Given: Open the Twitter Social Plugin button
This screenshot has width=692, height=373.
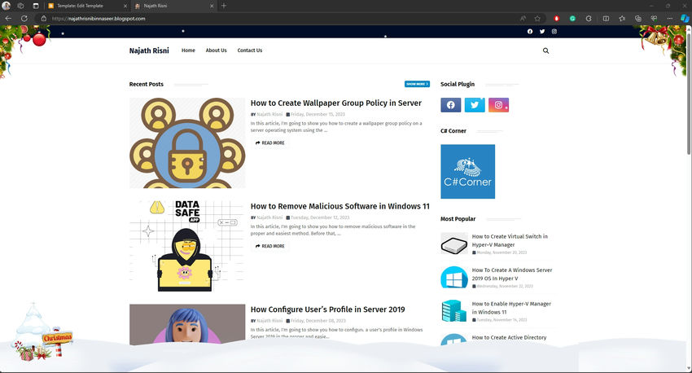Looking at the screenshot, I should click(x=475, y=105).
